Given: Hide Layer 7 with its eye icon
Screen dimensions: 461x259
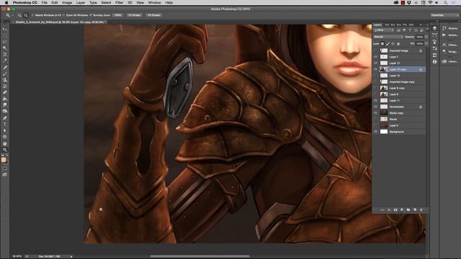Looking at the screenshot, I should [x=375, y=57].
